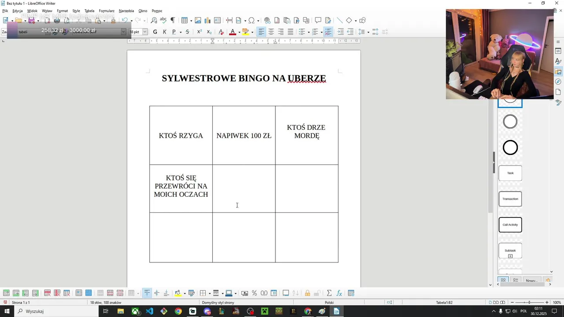
Task: Open the Wstaw menu
Action: point(47,11)
